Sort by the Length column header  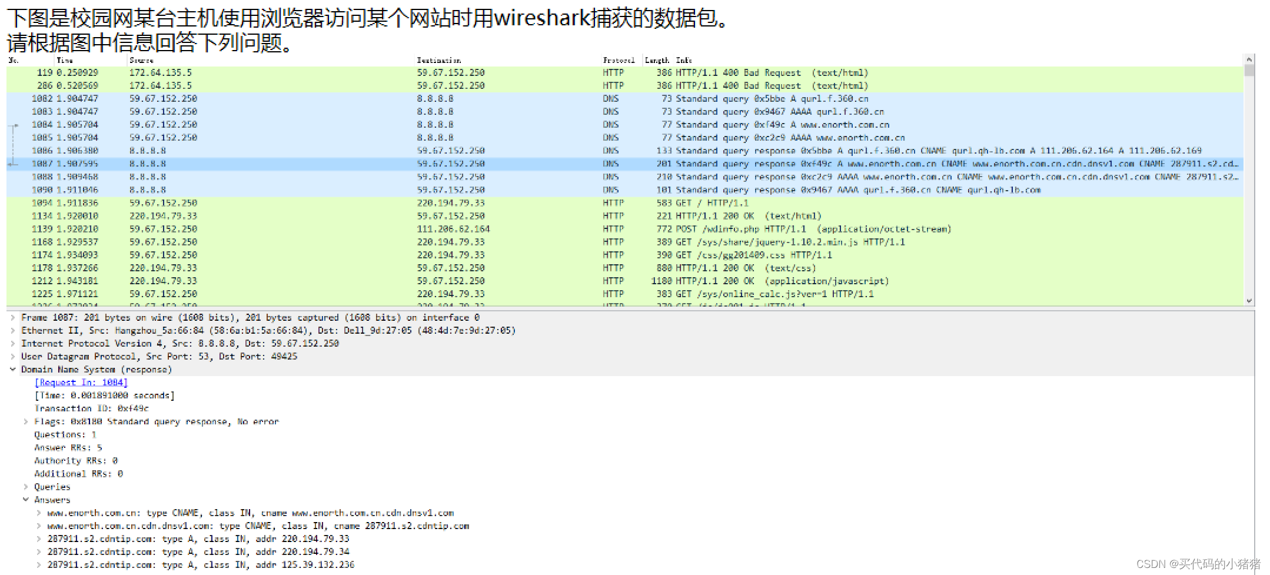[x=657, y=60]
